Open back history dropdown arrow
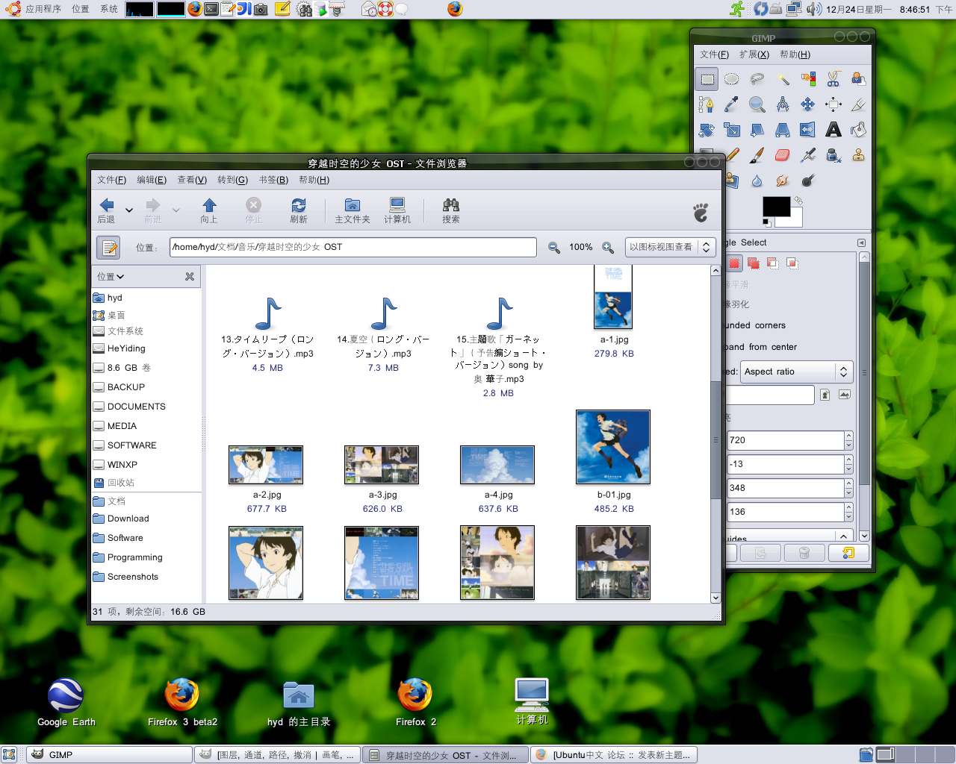Viewport: 956px width, 764px height. tap(129, 210)
